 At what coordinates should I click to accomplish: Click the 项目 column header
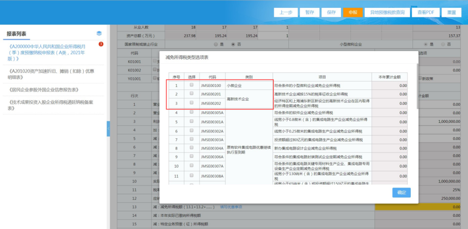click(x=322, y=77)
